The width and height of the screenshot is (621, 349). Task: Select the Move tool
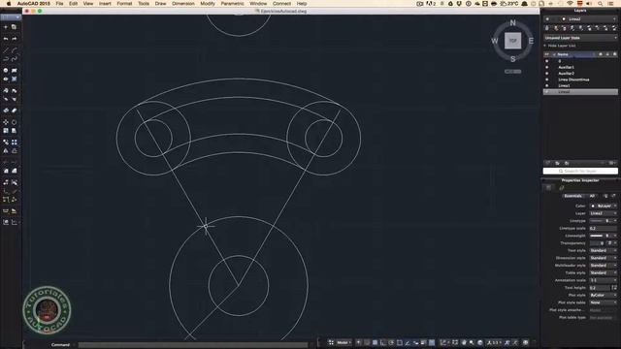(x=6, y=122)
